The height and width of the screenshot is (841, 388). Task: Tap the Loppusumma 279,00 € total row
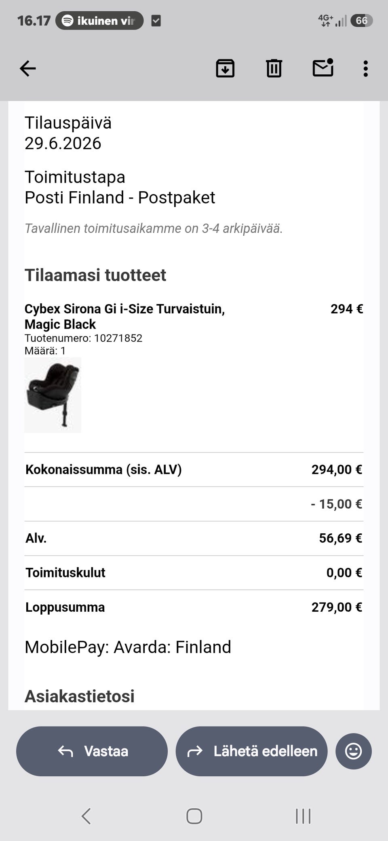coord(194,607)
